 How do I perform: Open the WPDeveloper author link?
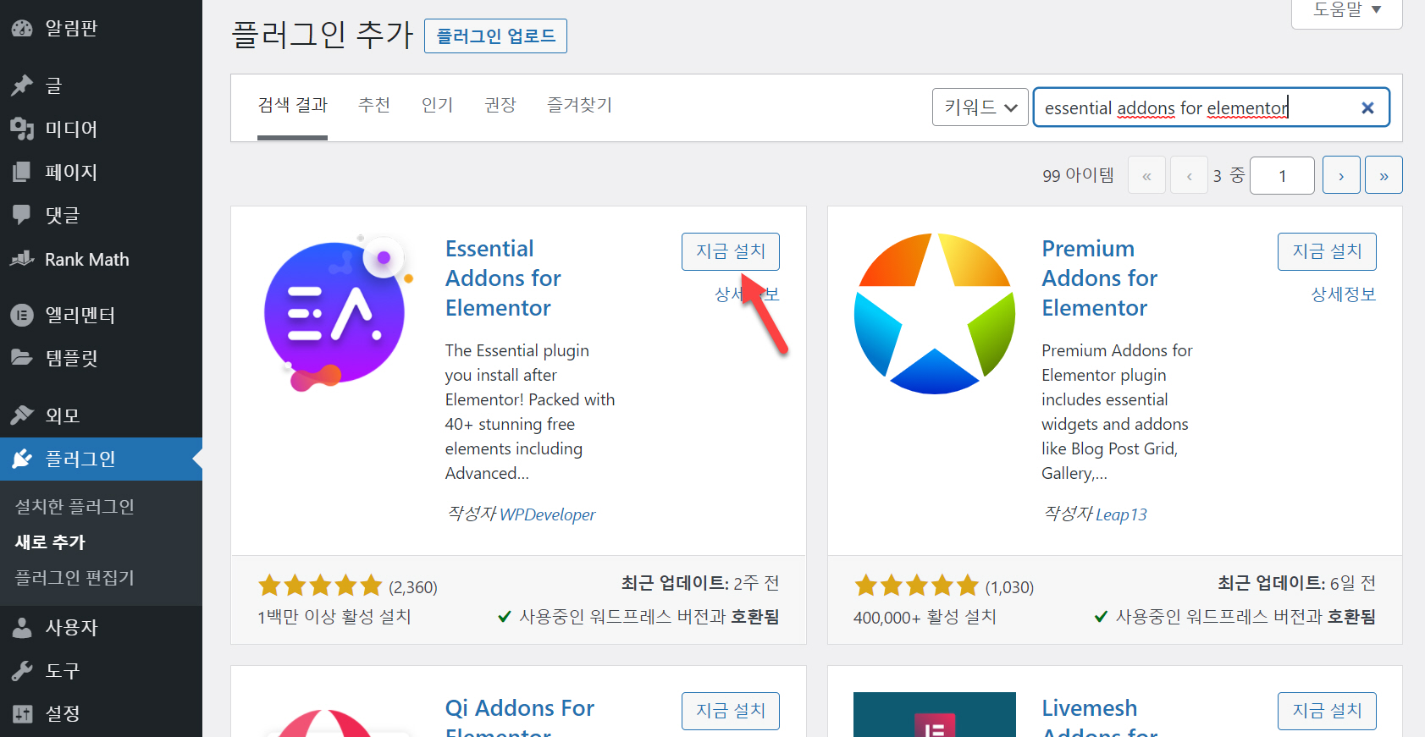[x=547, y=514]
